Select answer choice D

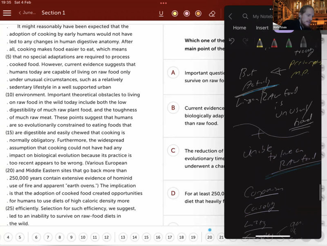coord(173,193)
